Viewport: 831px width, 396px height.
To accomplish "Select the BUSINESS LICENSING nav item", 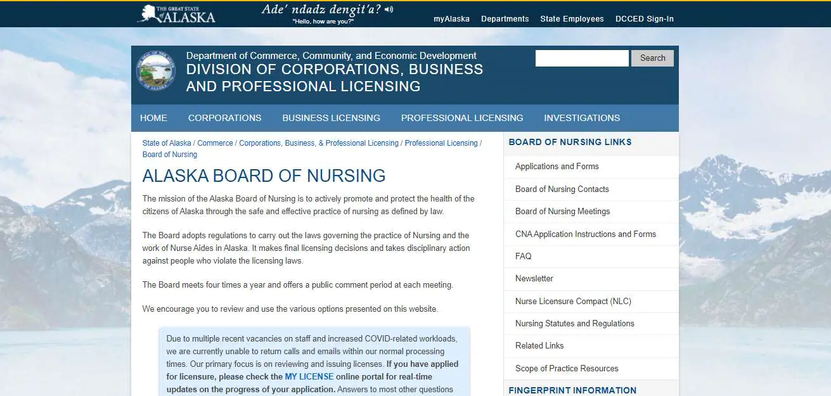I will (x=331, y=118).
